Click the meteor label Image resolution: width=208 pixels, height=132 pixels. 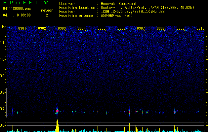click(x=47, y=10)
